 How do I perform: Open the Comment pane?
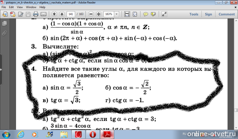(x=227, y=14)
